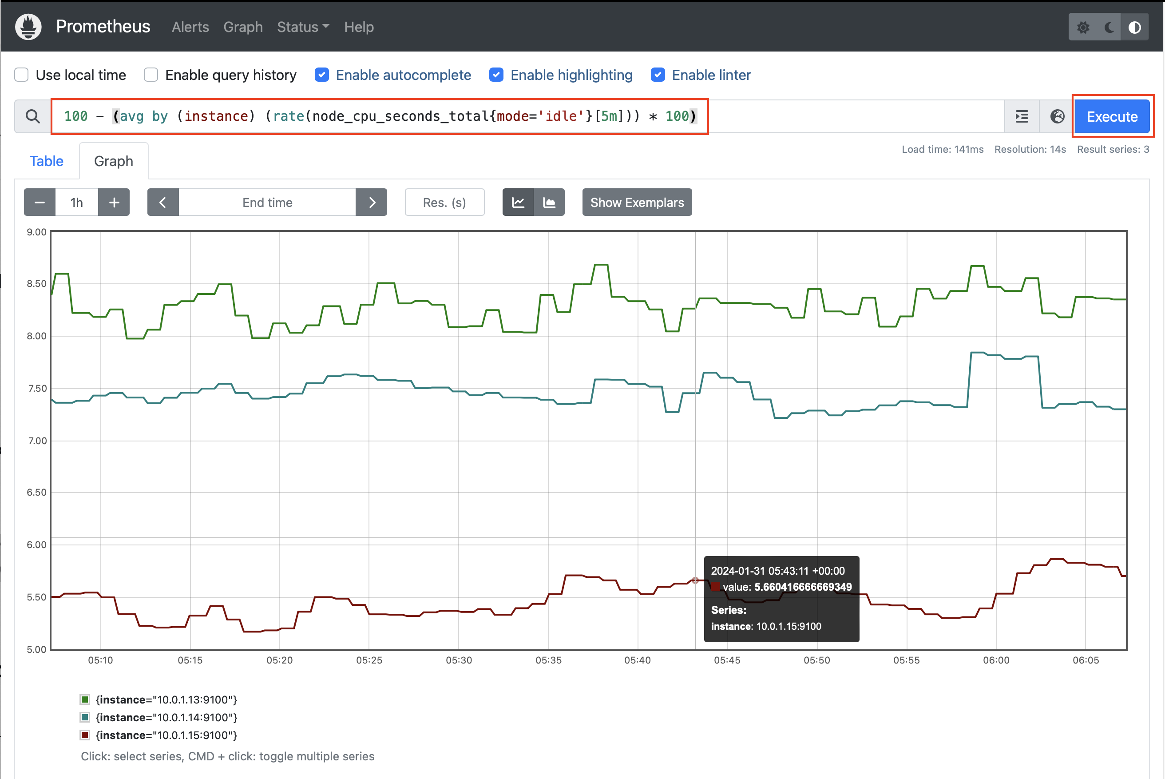Select the 10.0.1.14:9100 series color swatch
The height and width of the screenshot is (779, 1165).
85,717
